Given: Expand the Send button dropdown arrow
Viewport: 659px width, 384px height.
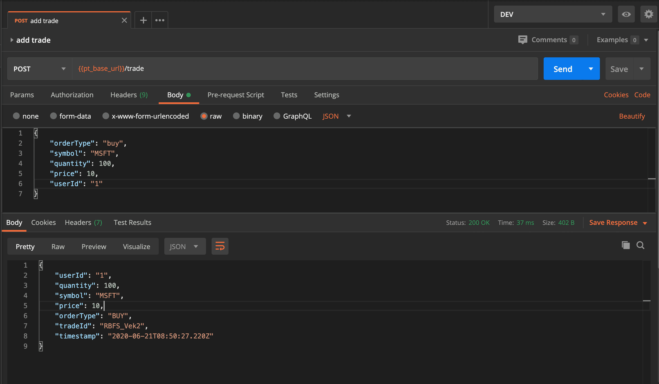Looking at the screenshot, I should pos(590,69).
